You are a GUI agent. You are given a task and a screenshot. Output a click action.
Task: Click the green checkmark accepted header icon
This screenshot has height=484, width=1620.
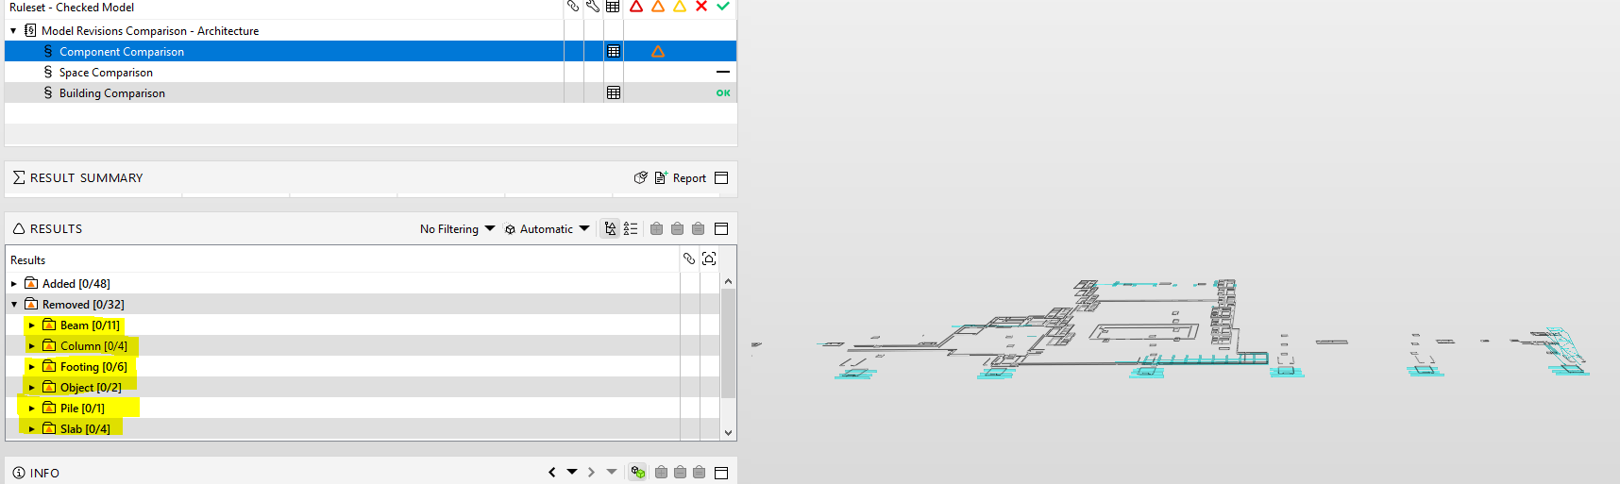[x=723, y=7]
